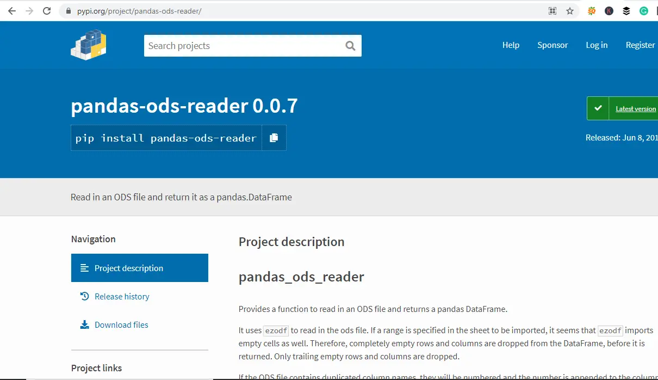
Task: Go to PyPI home via the cube logo
Action: [x=88, y=45]
